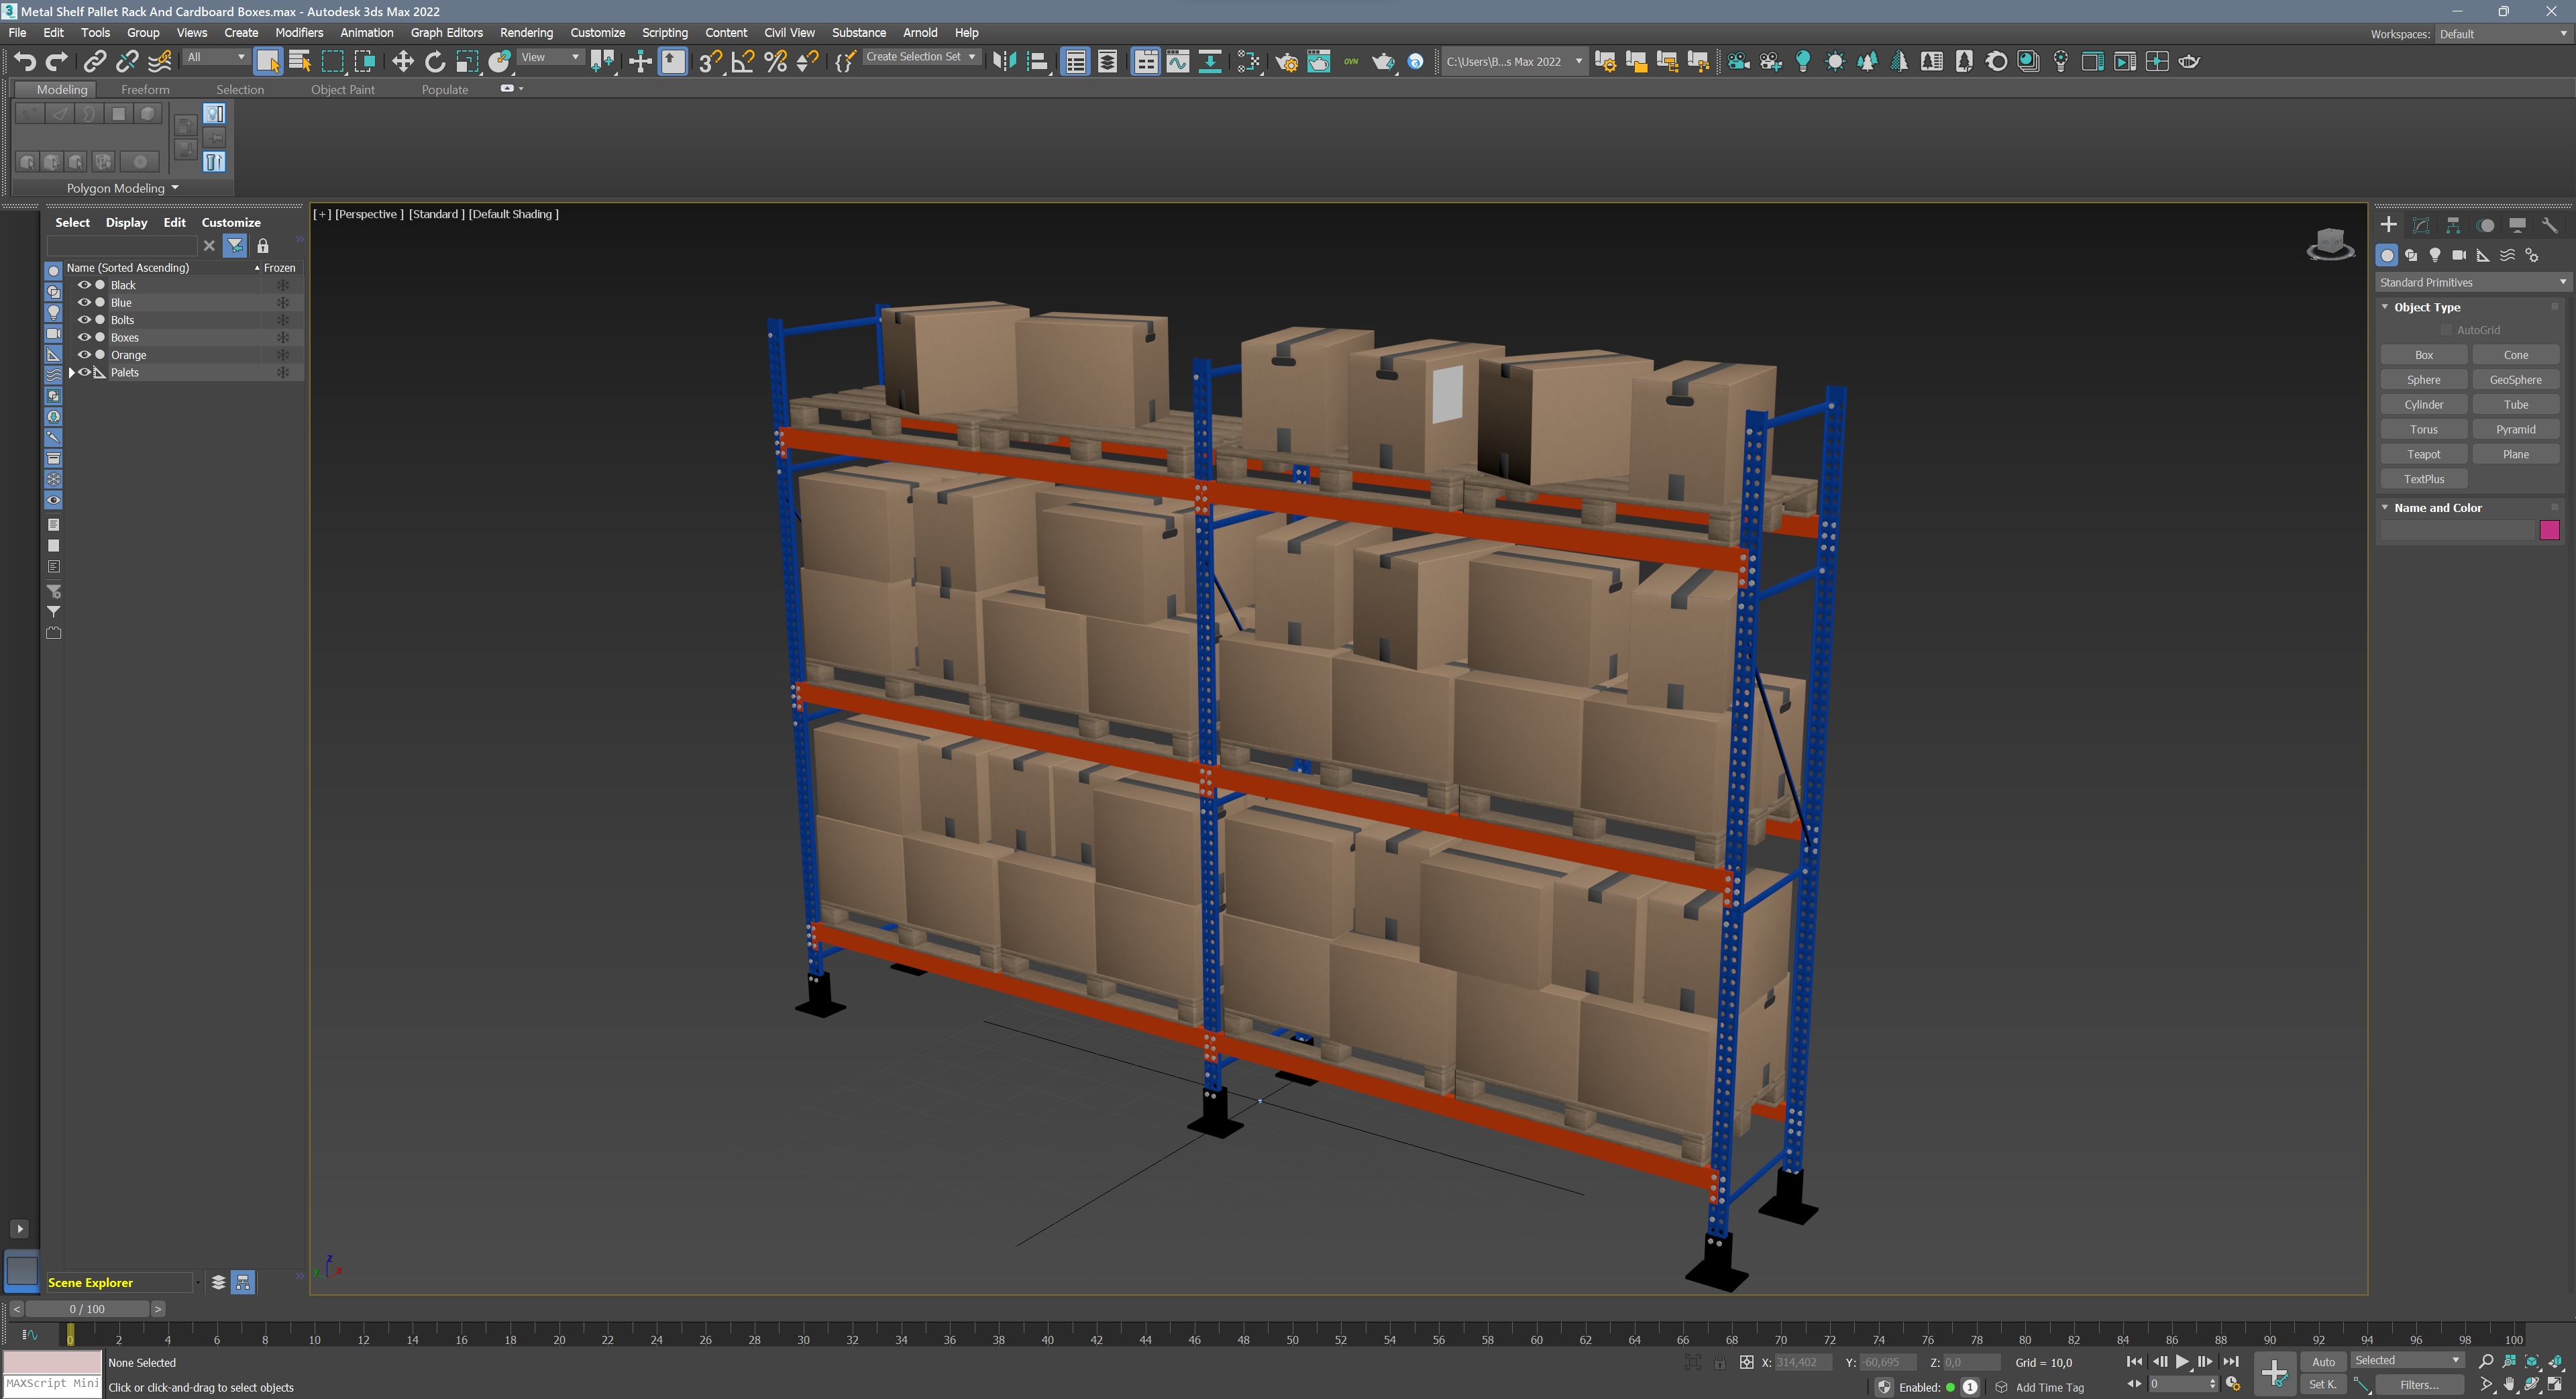
Task: Click the Mirror tool icon
Action: coord(1004,62)
